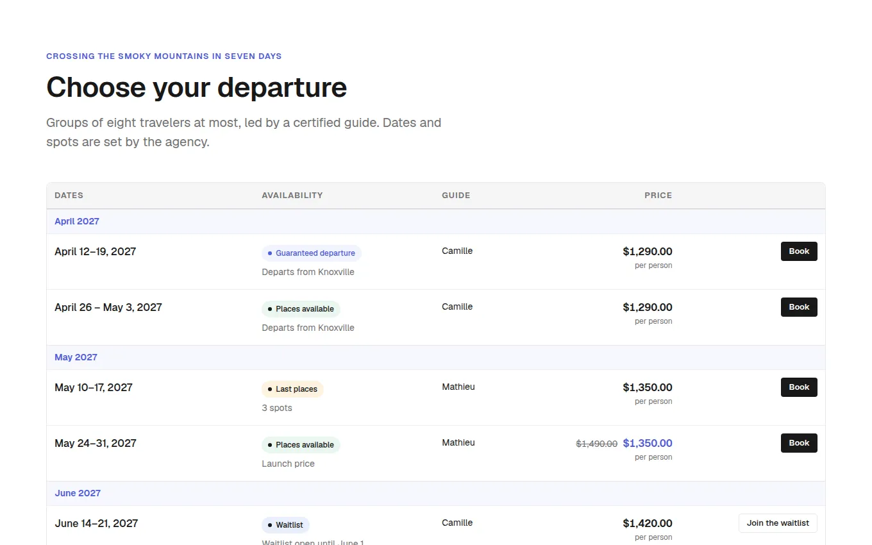872x545 pixels.
Task: Click guide Mathieu in the May 24–31 row
Action: pos(458,442)
